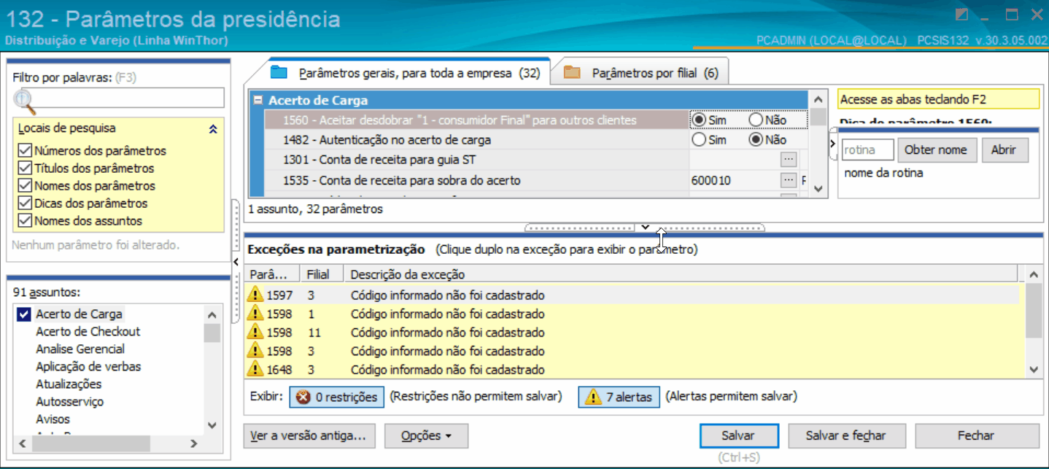Click warning icon on parameter 1648 row
Viewport: 1049px width, 469px height.
pyautogui.click(x=255, y=369)
